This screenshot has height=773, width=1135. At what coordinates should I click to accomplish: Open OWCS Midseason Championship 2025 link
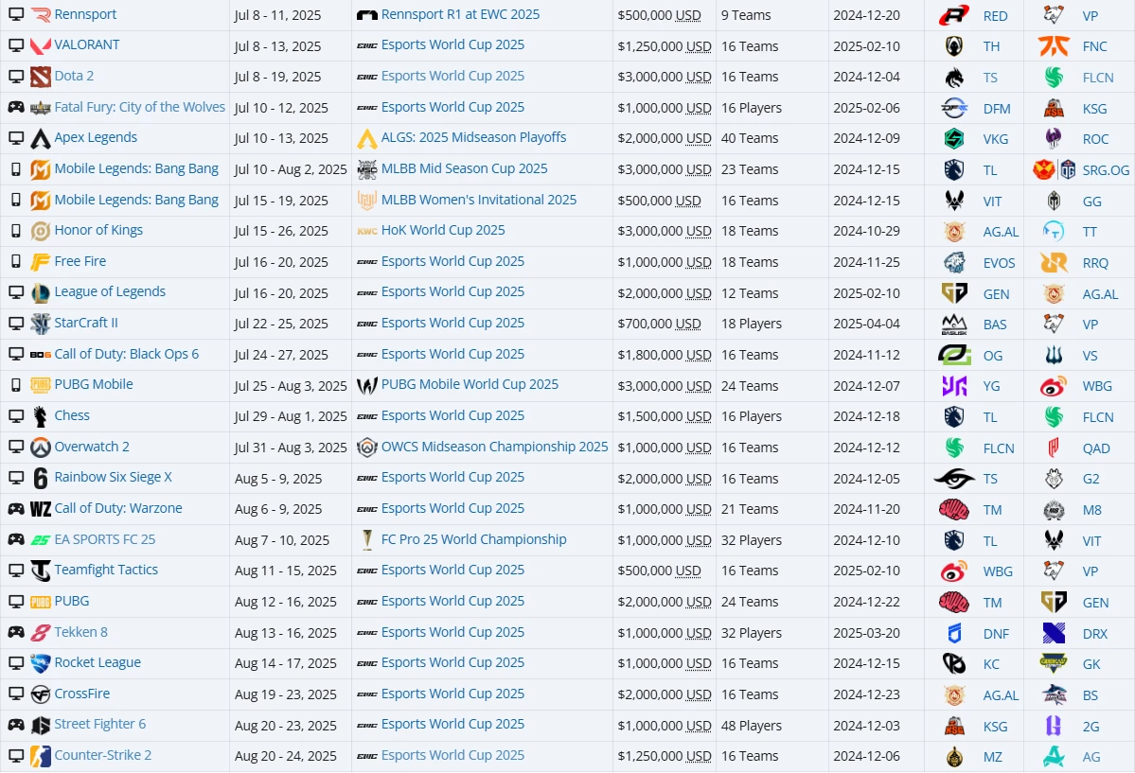(494, 447)
